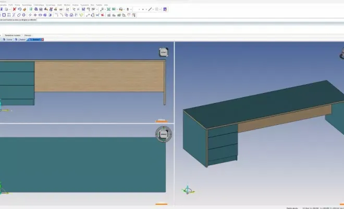Screen dimensions: 344x209
Task: Select the rectangle sketch tool
Action: coord(4,15)
